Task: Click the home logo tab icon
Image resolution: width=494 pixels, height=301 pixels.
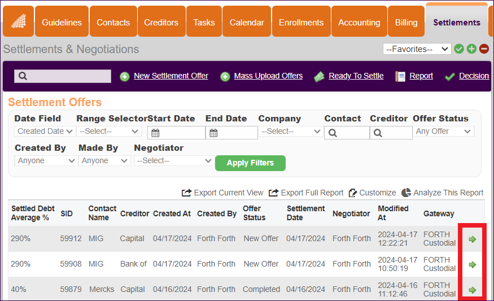Action: coord(18,21)
